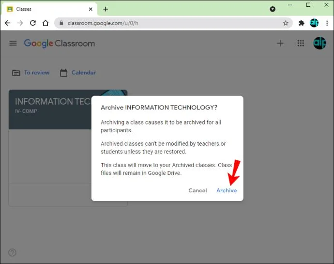Close the Classes tab
This screenshot has width=334, height=264.
pyautogui.click(x=91, y=9)
